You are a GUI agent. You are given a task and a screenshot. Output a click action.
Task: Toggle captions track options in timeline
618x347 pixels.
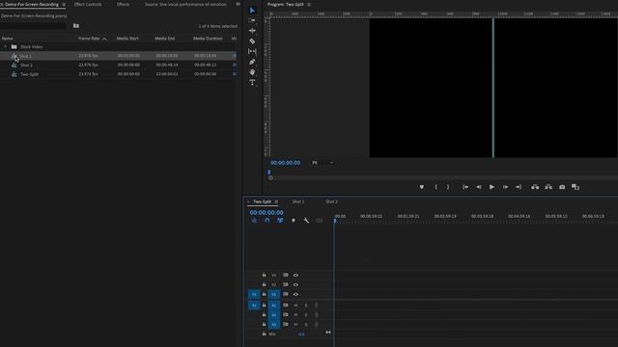[x=320, y=221]
